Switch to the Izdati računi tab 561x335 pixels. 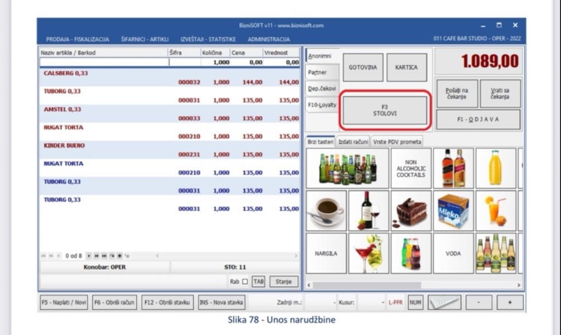click(353, 141)
